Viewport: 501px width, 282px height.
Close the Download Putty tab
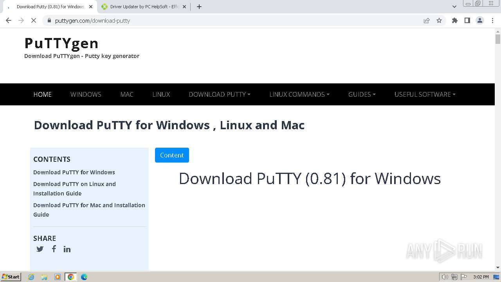coord(91,7)
